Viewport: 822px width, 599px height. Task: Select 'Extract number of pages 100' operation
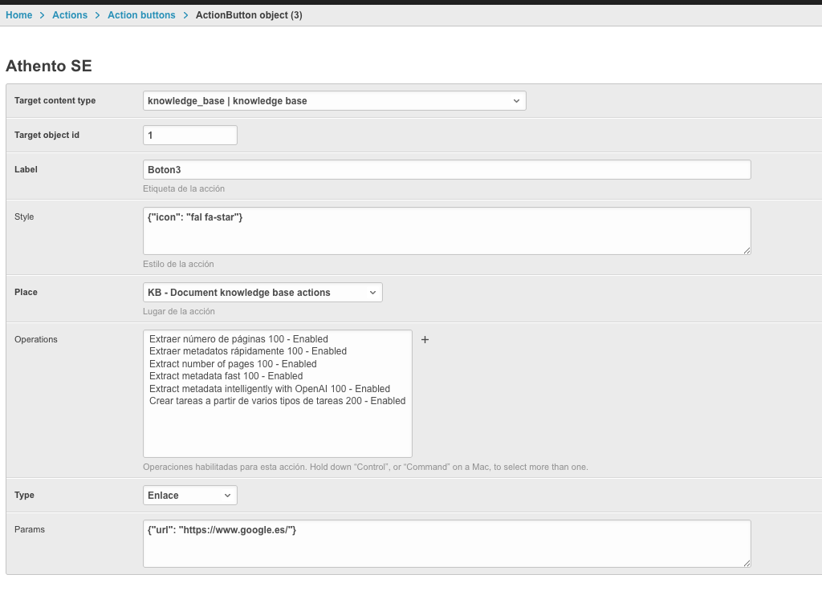point(233,364)
